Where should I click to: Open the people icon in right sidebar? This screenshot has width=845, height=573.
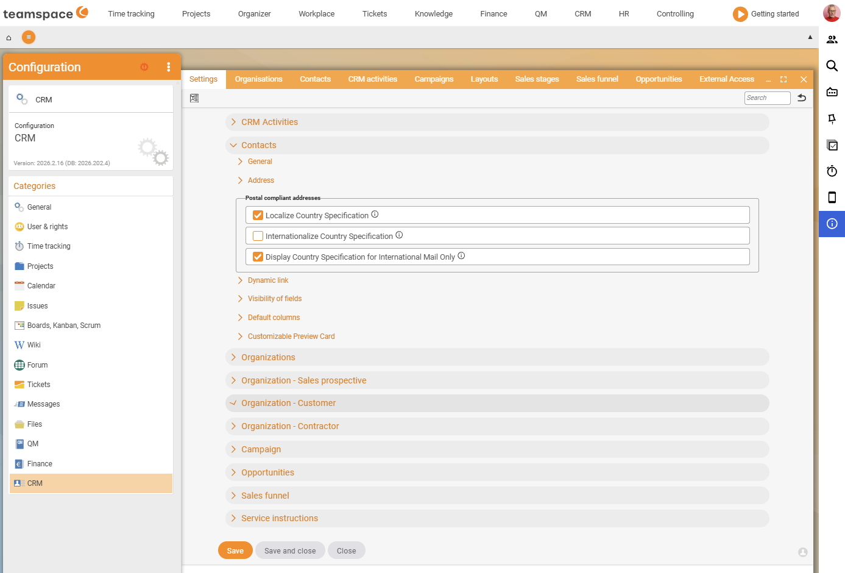click(x=832, y=40)
